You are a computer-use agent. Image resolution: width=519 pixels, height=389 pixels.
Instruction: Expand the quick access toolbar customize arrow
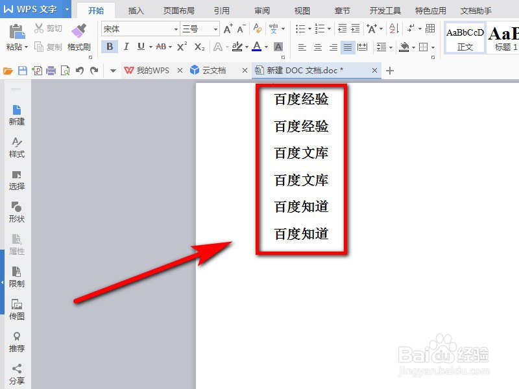click(x=113, y=71)
